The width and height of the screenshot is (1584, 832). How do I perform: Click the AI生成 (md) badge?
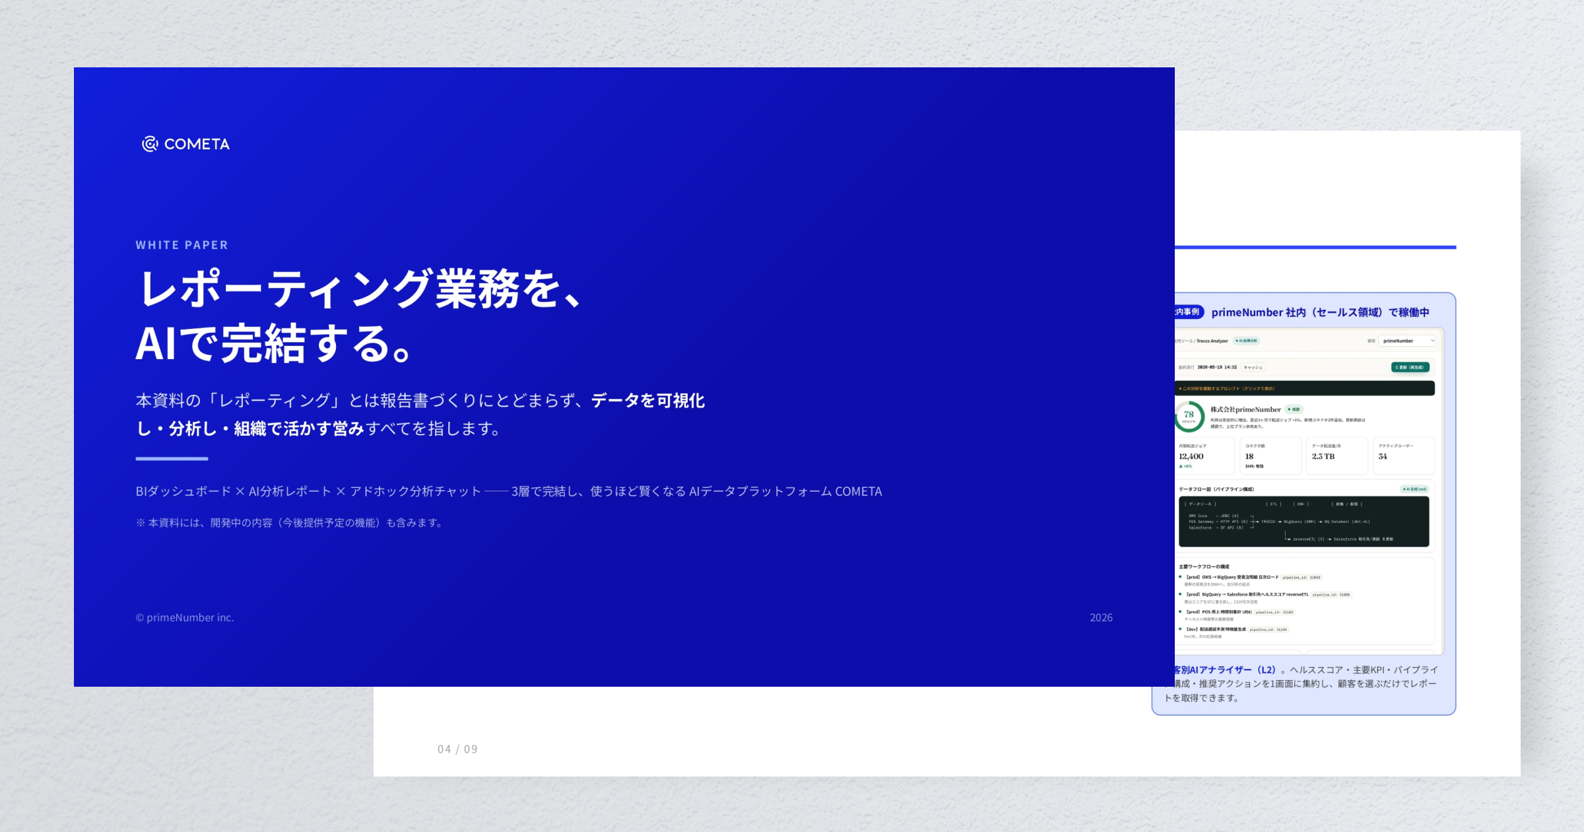[1414, 489]
